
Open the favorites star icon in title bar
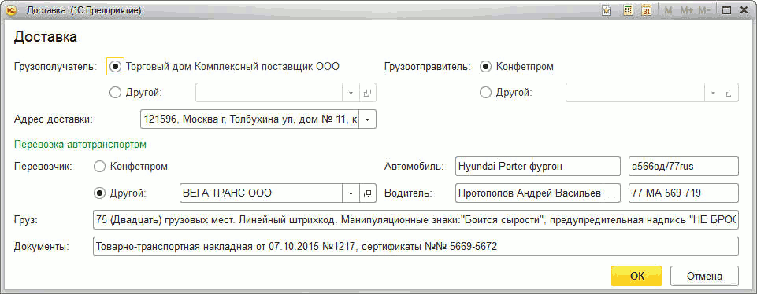point(608,10)
